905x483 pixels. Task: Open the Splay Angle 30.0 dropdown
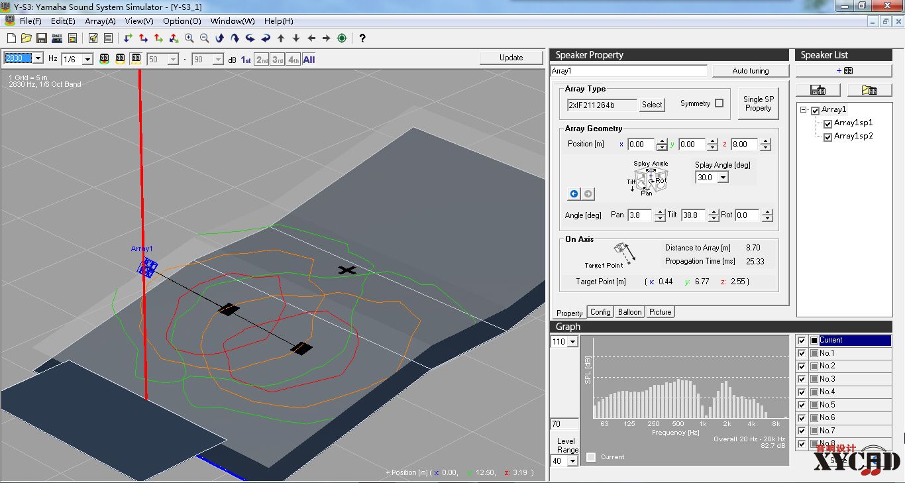point(723,178)
